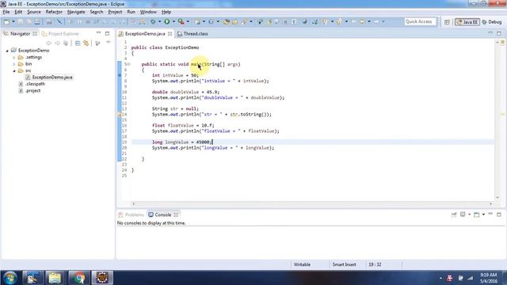Open the Navigate menu
The width and height of the screenshot is (507, 285).
point(76,12)
